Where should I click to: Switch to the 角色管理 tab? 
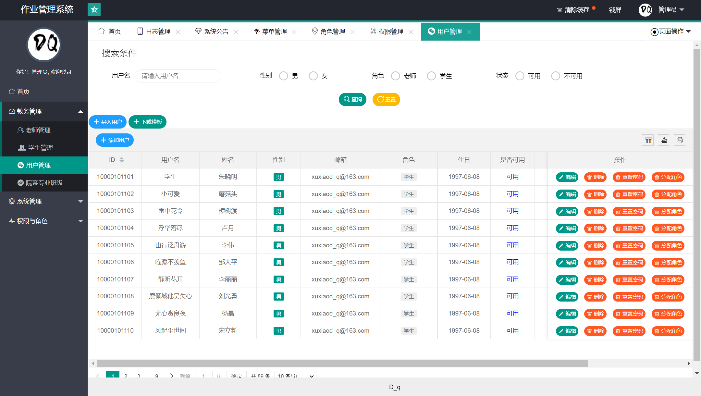tap(332, 31)
